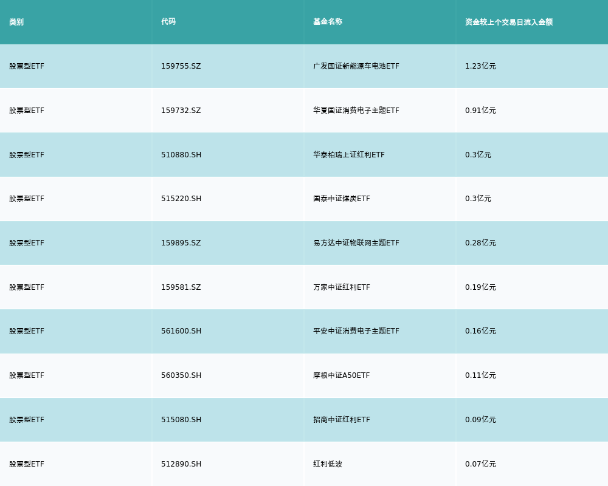Click 股票型ETF in the 560350.SH row

(x=27, y=375)
